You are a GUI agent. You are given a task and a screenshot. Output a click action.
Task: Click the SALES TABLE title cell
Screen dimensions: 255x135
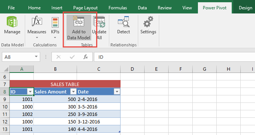pyautogui.click(x=65, y=84)
